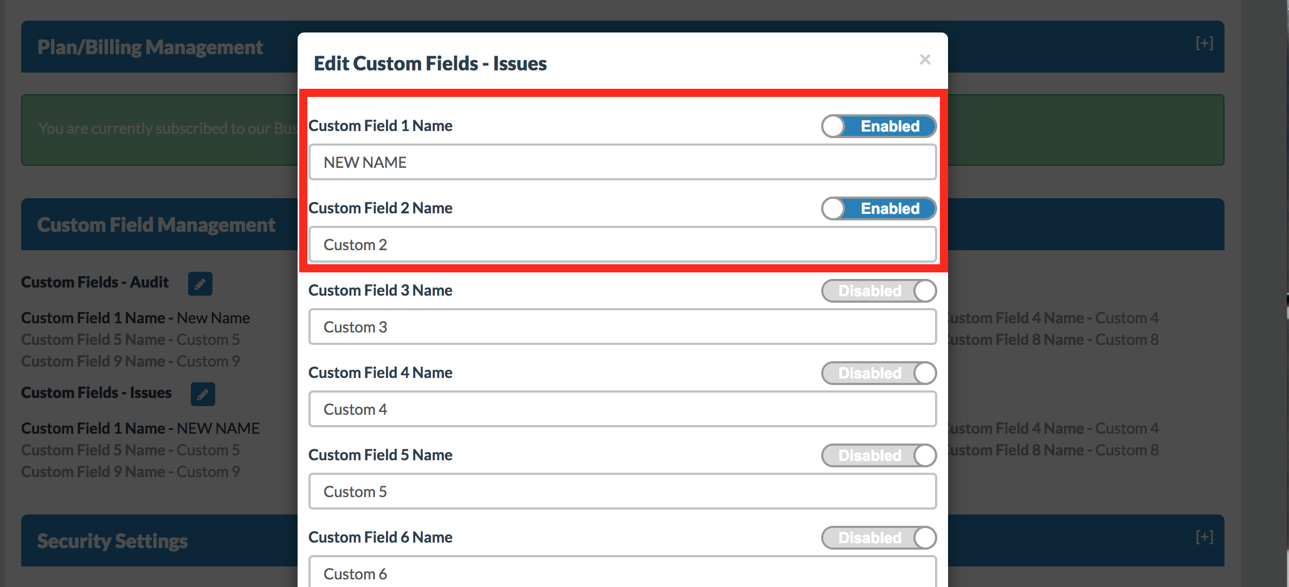Viewport: 1289px width, 587px height.
Task: Click the Custom 4 name input field
Action: [x=622, y=409]
